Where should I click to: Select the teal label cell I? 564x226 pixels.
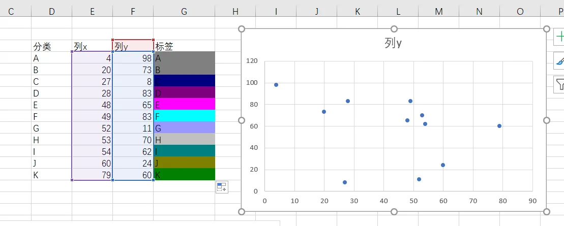click(184, 151)
